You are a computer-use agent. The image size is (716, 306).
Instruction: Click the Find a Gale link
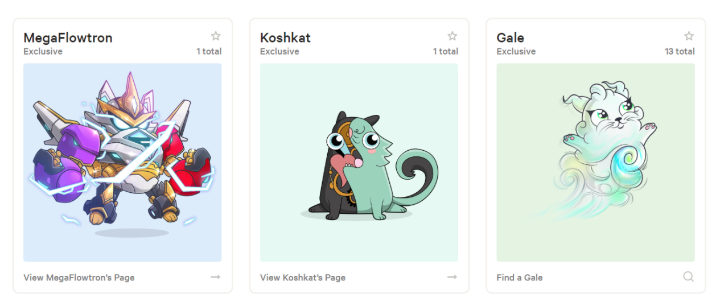click(x=520, y=278)
